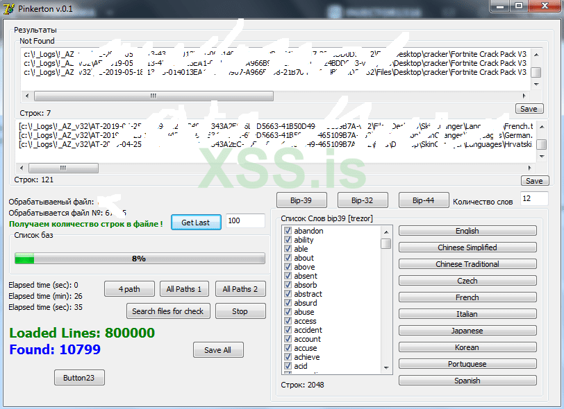This screenshot has width=564, height=409.
Task: Toggle the 'able' checkbox
Action: 288,248
